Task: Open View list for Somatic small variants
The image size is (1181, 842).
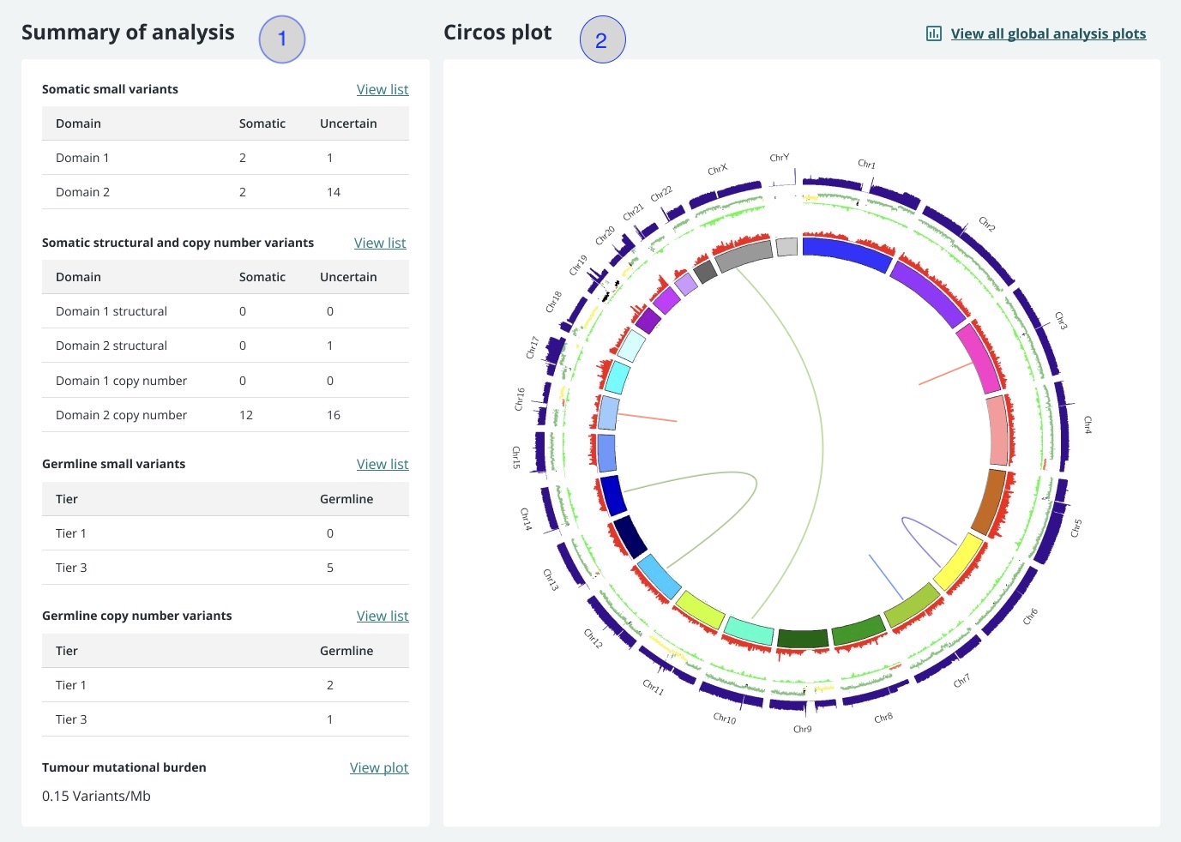Action: pos(383,89)
